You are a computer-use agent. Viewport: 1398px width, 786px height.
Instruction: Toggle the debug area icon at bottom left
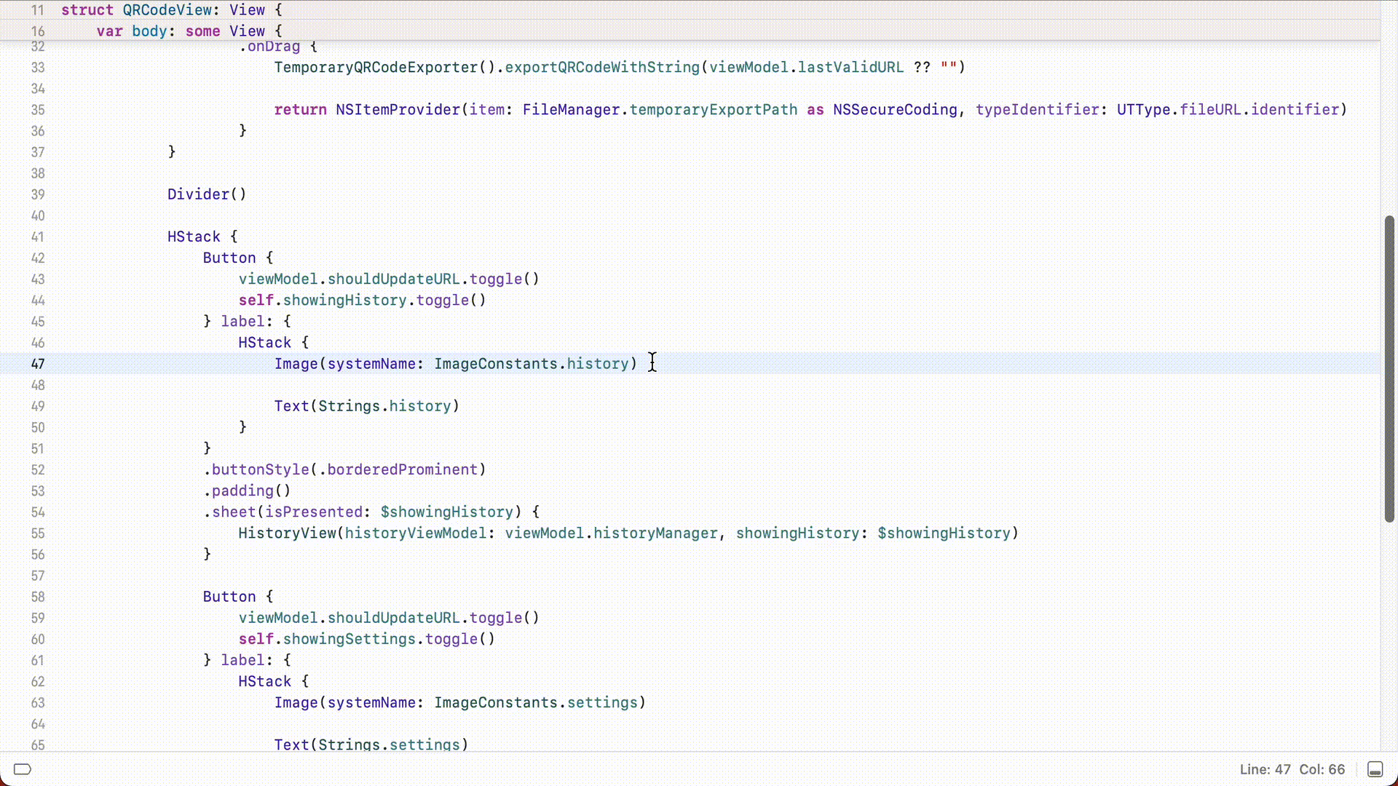(23, 769)
